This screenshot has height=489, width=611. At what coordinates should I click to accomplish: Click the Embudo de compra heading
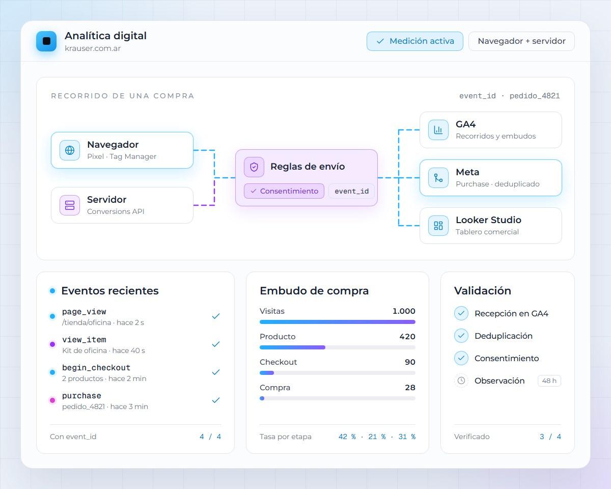coord(314,291)
